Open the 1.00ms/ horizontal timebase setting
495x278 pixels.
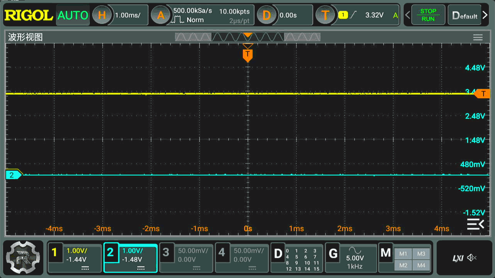(128, 15)
